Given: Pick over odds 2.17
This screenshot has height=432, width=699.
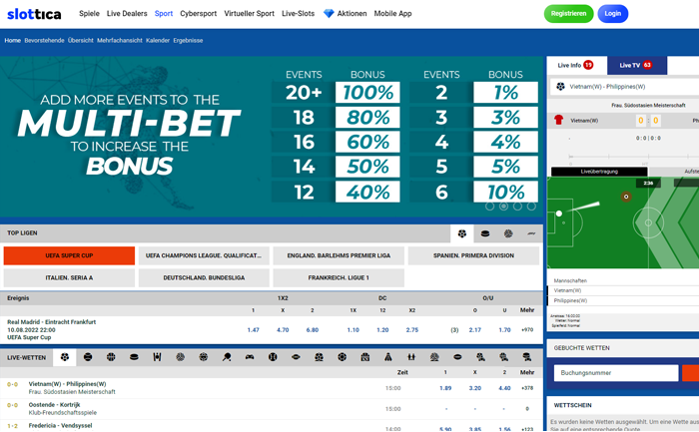Looking at the screenshot, I should point(474,330).
